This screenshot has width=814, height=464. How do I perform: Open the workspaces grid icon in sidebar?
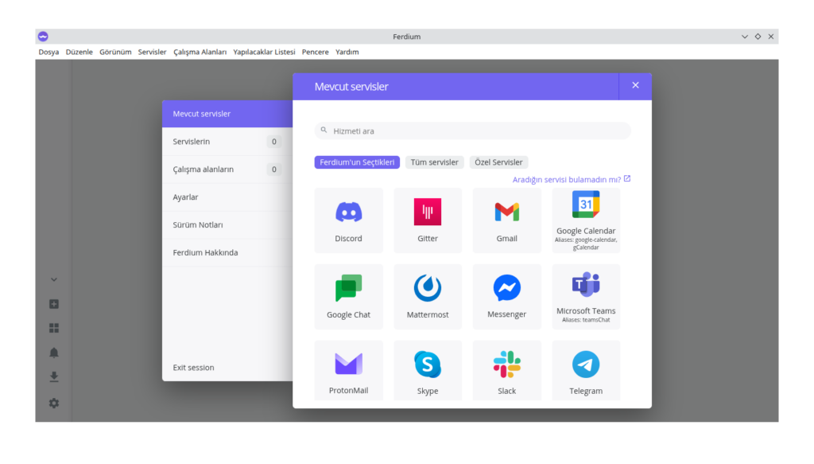54,328
